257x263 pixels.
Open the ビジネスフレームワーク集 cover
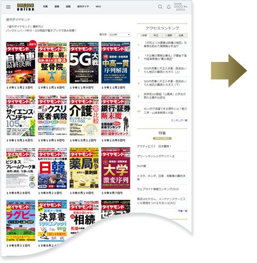pyautogui.click(x=21, y=168)
